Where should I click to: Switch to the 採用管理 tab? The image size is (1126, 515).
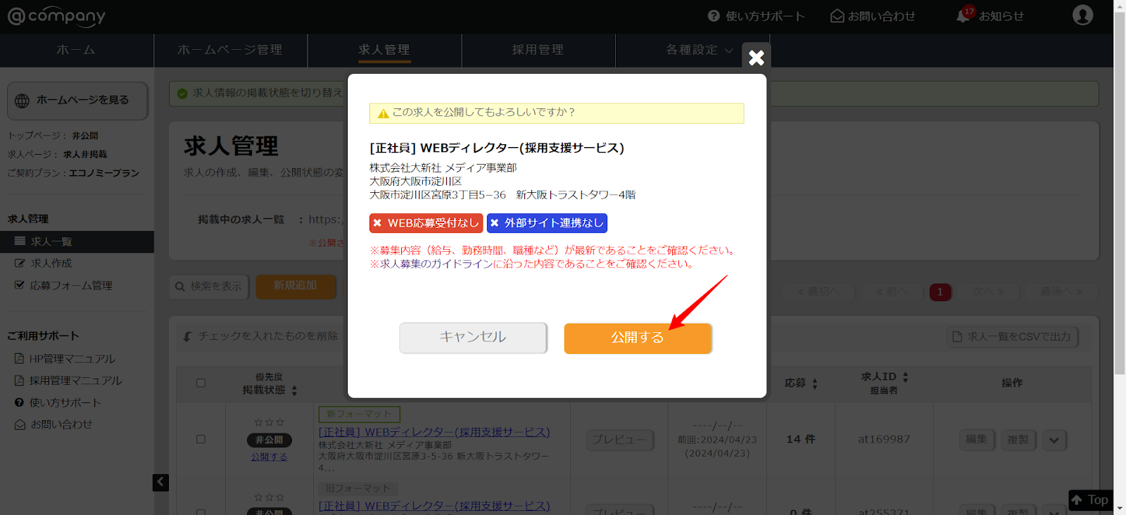tap(538, 50)
